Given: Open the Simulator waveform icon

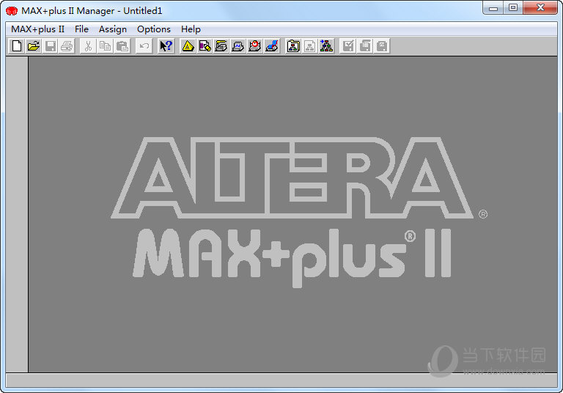Looking at the screenshot, I should (x=238, y=46).
